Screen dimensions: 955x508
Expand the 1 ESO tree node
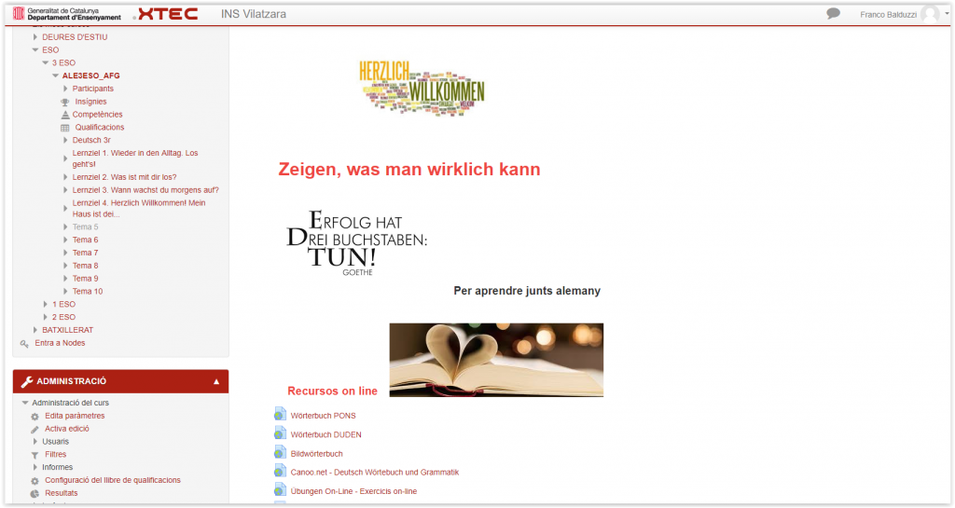click(x=46, y=304)
